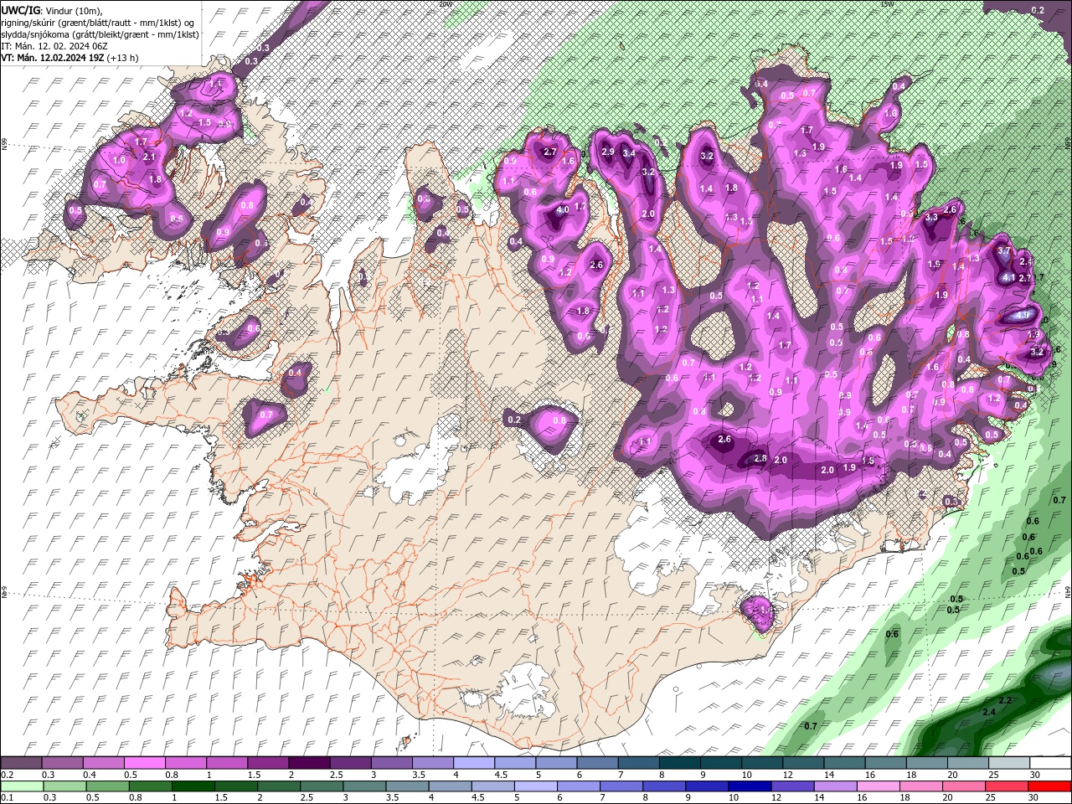Click the light lavender 4–4.5 swatch, top legend row
1072x804 pixels.
click(474, 764)
